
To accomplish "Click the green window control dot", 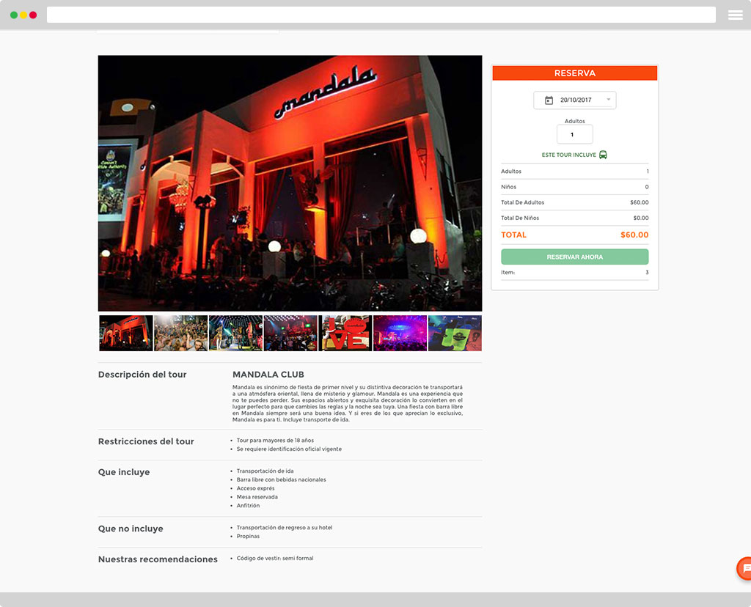I will click(14, 15).
